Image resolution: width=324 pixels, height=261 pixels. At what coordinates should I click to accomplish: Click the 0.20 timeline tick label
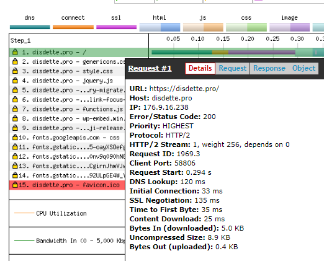click(247, 39)
